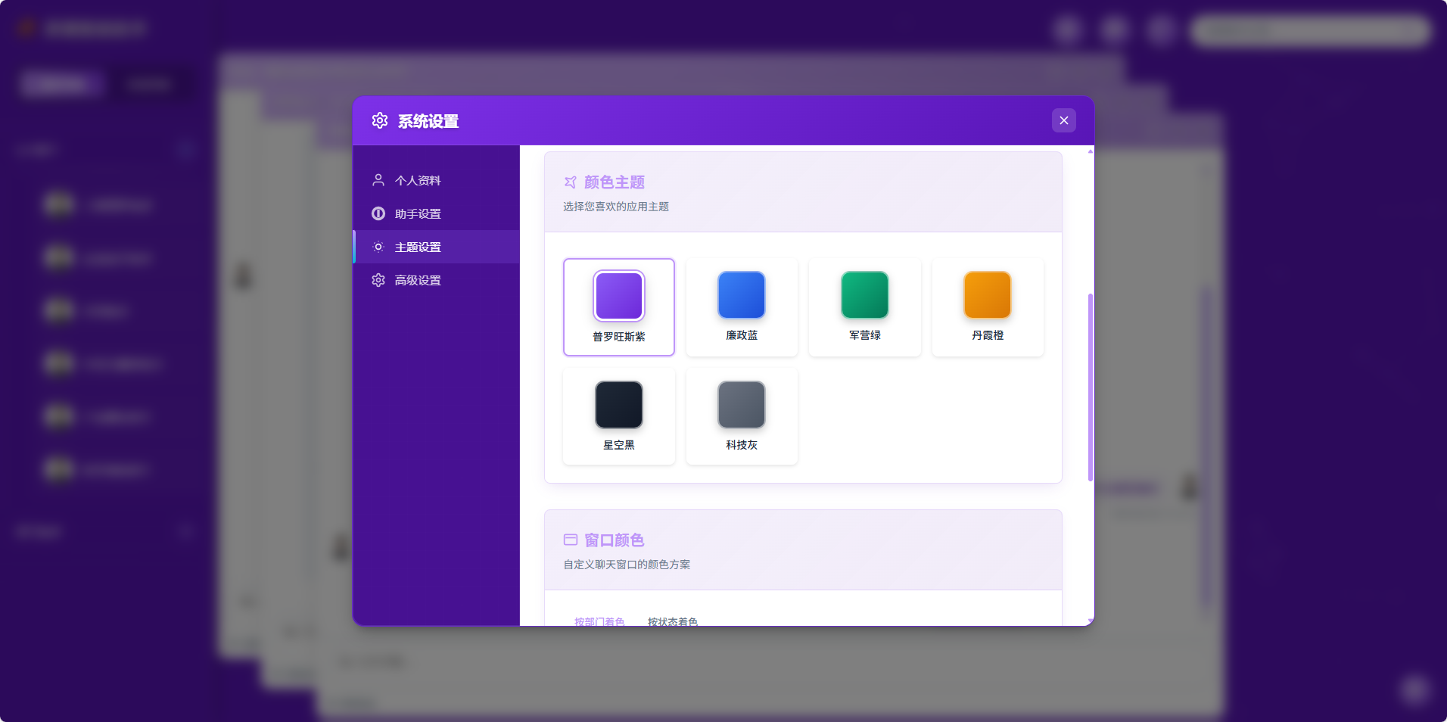Image resolution: width=1447 pixels, height=722 pixels.
Task: Click the sun icon for 主题设置
Action: [378, 247]
